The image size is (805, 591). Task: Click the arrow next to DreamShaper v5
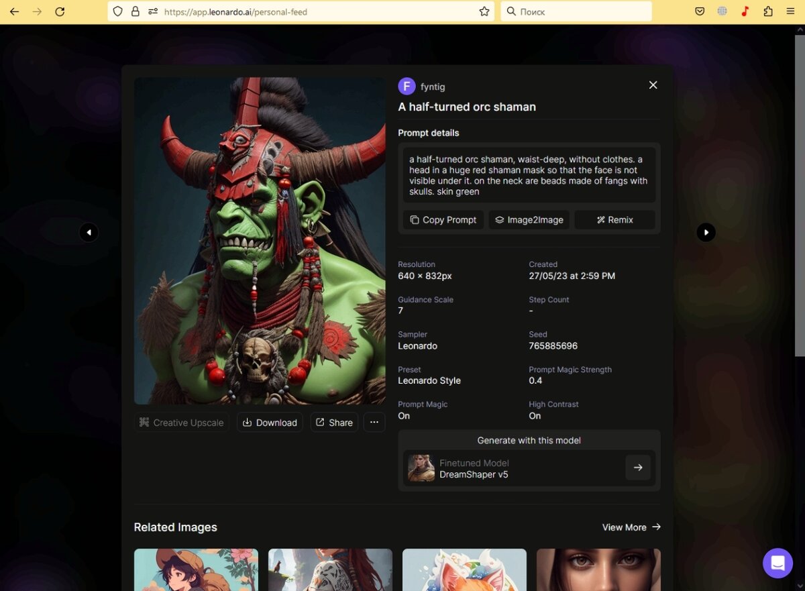click(638, 468)
